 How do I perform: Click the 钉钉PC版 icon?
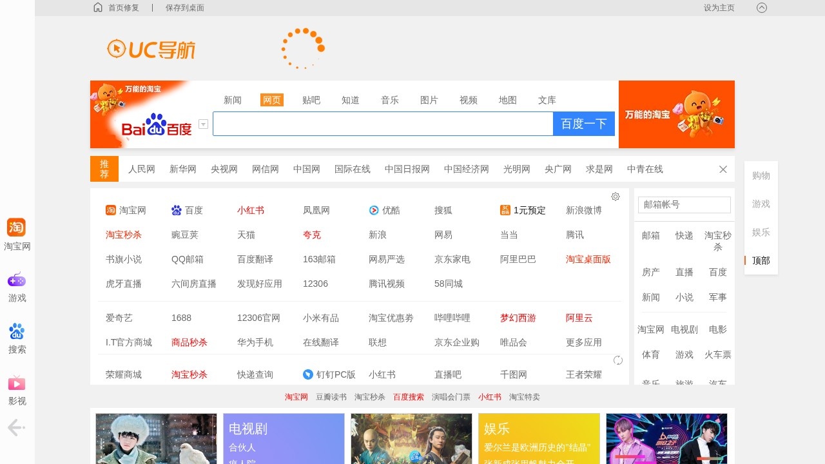(308, 374)
